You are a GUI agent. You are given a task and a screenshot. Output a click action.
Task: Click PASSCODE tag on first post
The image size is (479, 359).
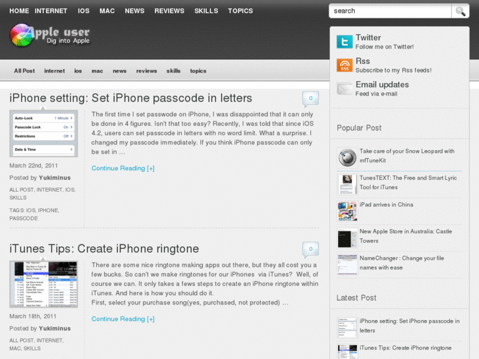point(24,219)
